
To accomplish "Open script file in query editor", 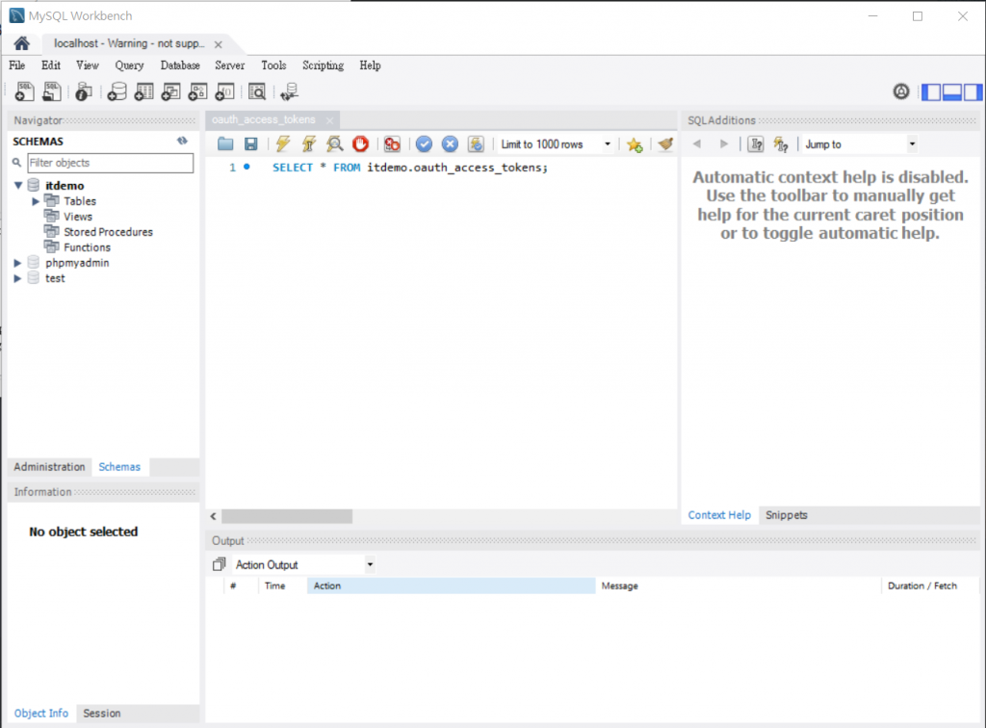I will pyautogui.click(x=225, y=144).
